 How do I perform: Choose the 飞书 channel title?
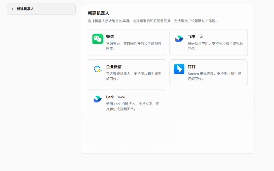pyautogui.click(x=192, y=37)
